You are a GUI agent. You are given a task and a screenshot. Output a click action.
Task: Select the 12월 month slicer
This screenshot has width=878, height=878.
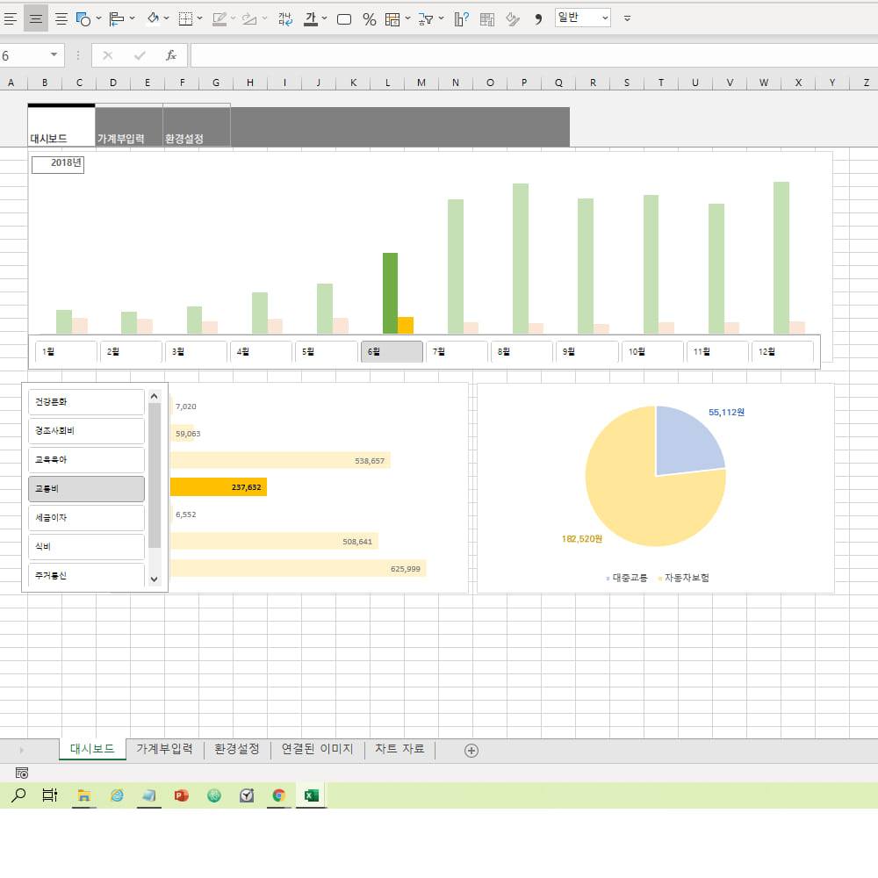(781, 352)
